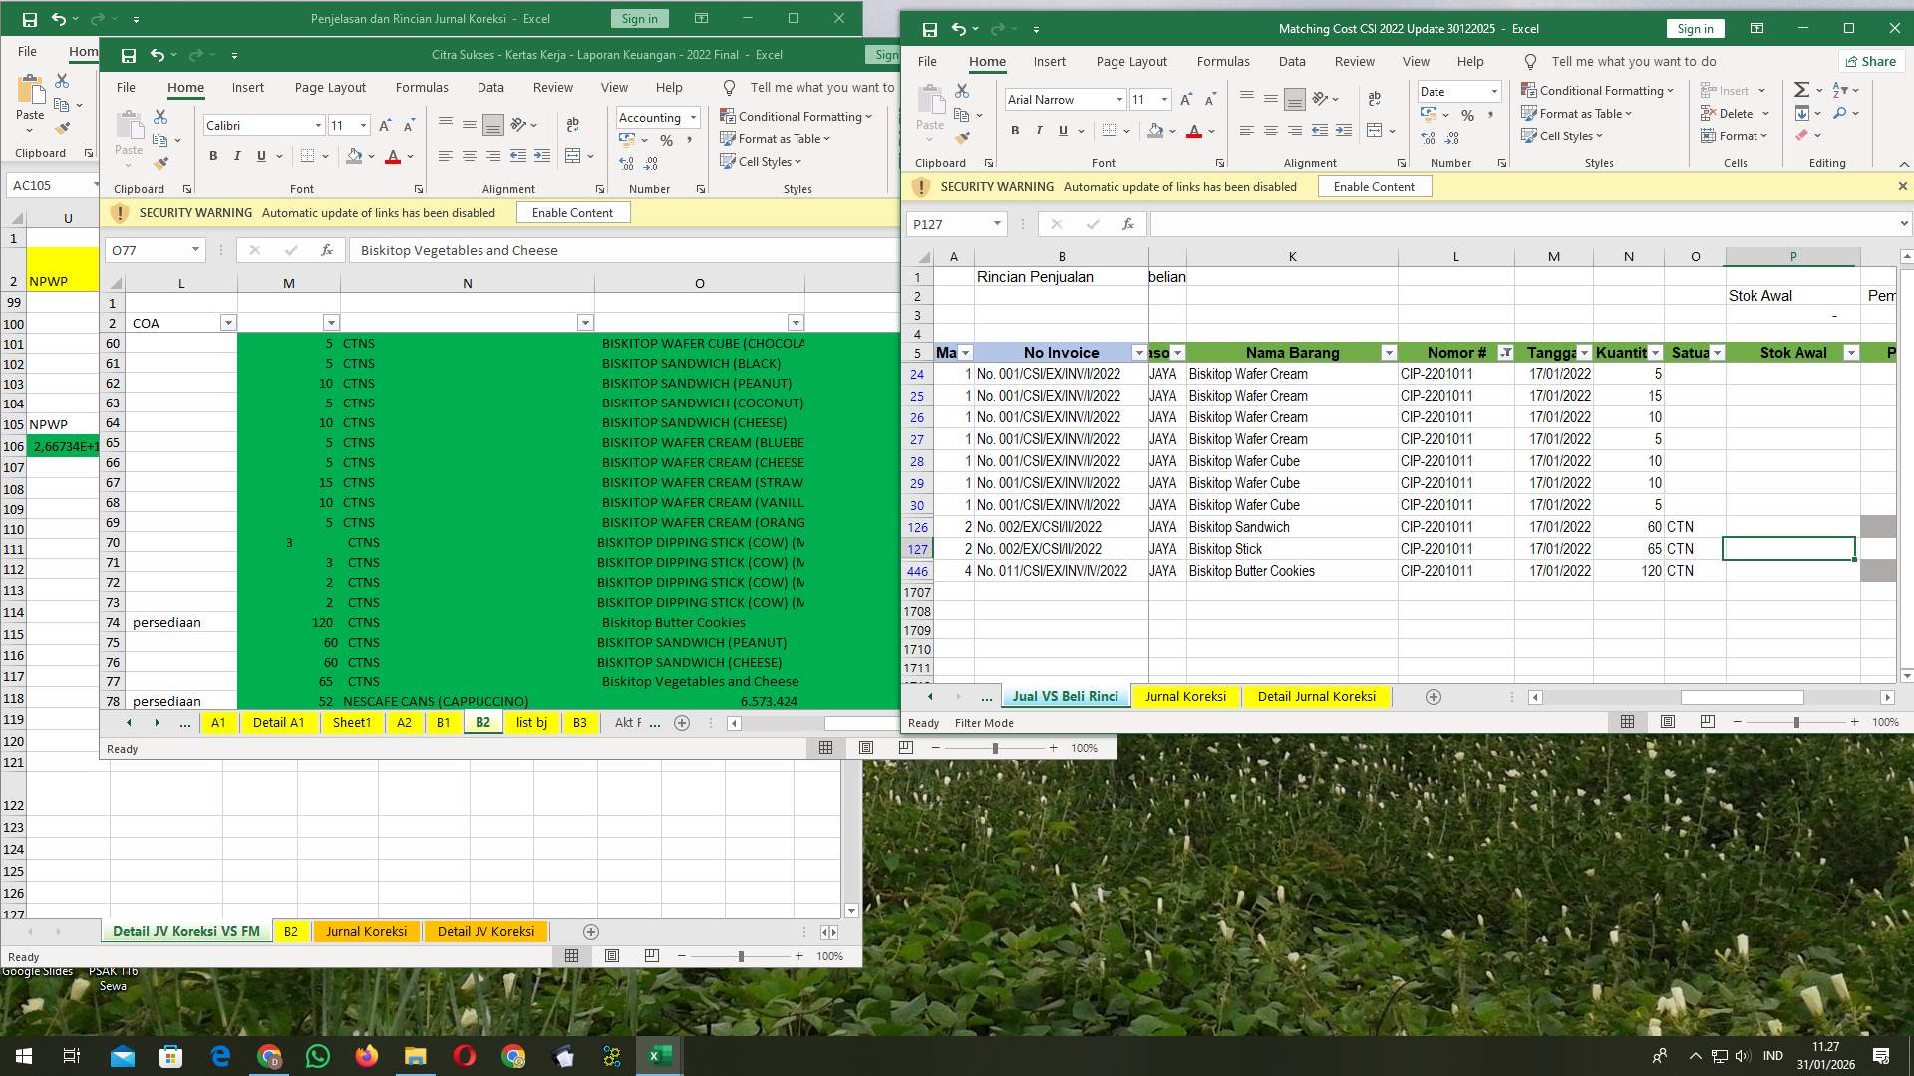Toggle Underline formatting
The height and width of the screenshot is (1076, 1914).
coord(1063,131)
